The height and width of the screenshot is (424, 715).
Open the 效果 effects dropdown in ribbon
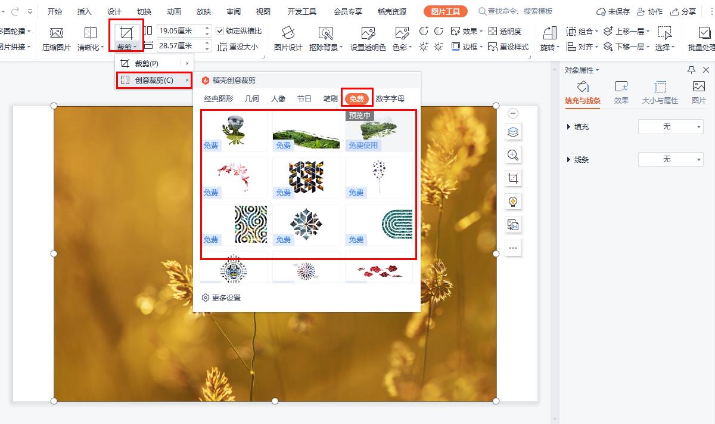coord(468,31)
